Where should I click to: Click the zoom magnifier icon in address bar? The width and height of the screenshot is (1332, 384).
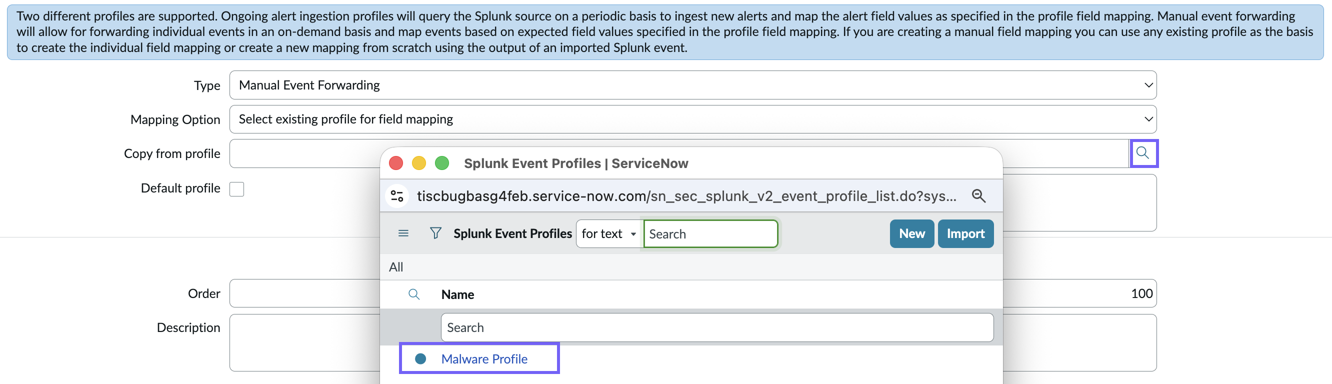click(978, 196)
